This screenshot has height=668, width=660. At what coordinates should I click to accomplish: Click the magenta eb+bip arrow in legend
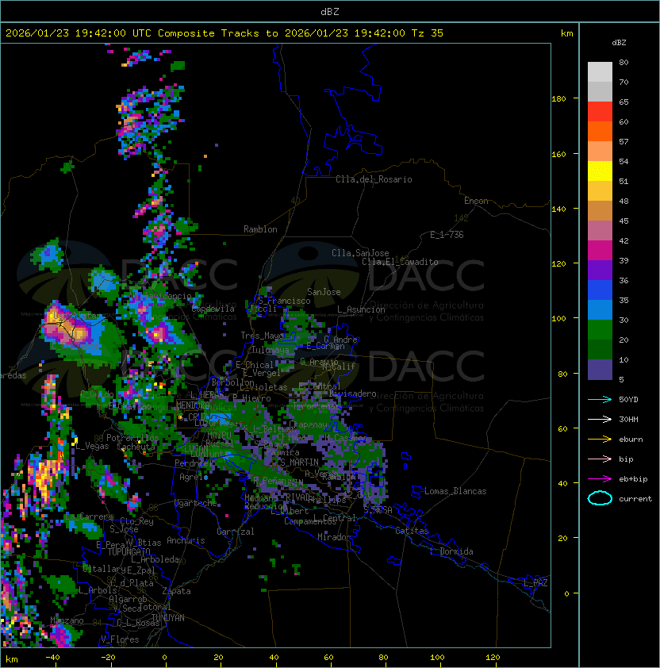[600, 479]
